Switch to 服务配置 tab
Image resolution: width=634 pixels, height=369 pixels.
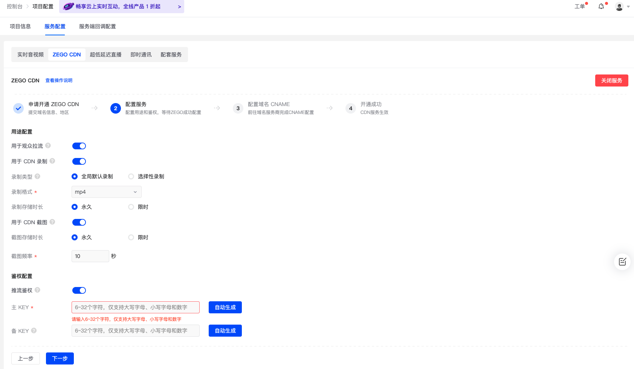(55, 26)
